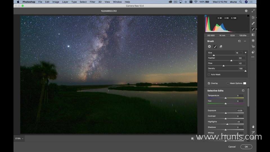Uncheck the Overlay checkbox
270x152 pixels.
coord(209,83)
